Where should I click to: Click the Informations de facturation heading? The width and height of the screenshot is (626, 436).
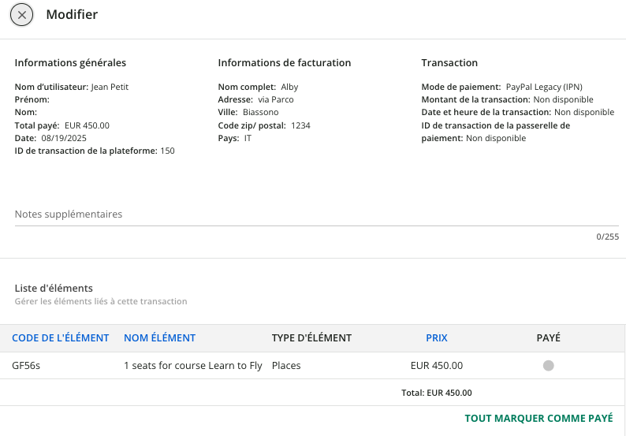pyautogui.click(x=284, y=63)
